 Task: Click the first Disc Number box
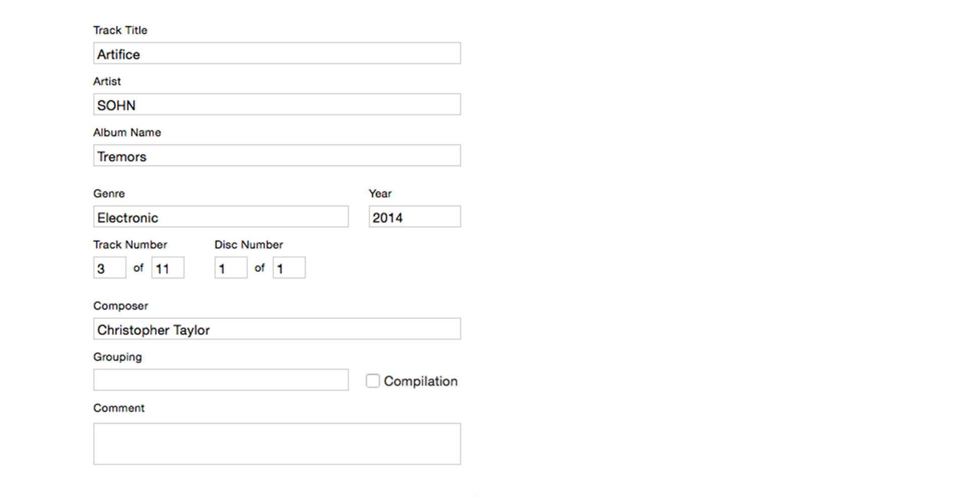(231, 268)
